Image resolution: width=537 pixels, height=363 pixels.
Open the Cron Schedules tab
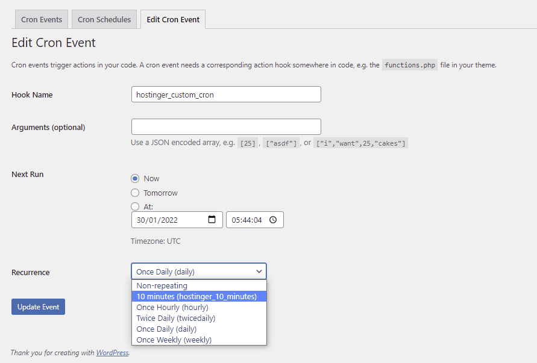click(x=104, y=19)
